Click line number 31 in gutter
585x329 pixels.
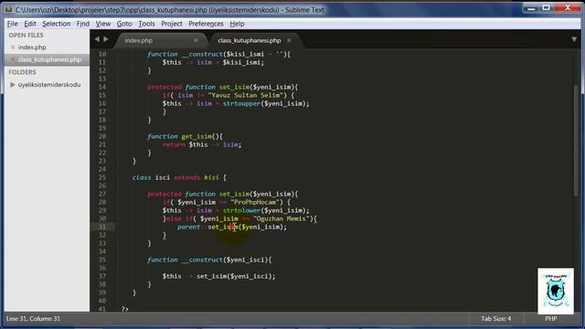pyautogui.click(x=102, y=227)
